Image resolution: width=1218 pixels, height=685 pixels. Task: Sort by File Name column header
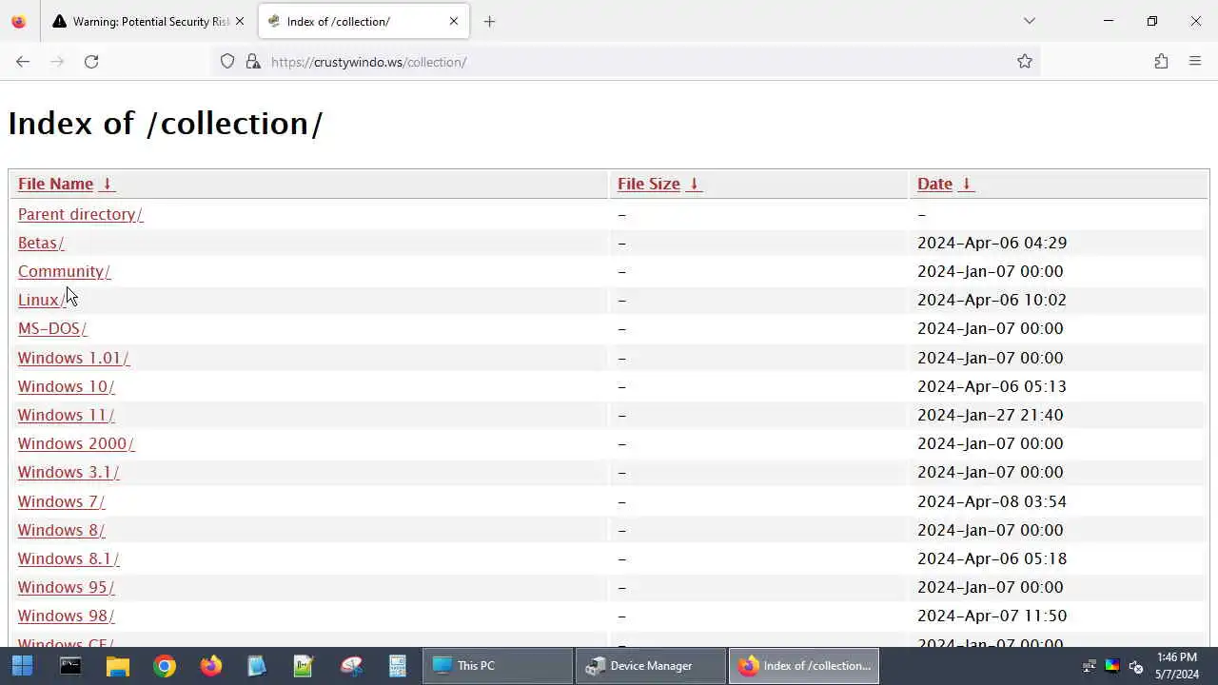tap(55, 184)
